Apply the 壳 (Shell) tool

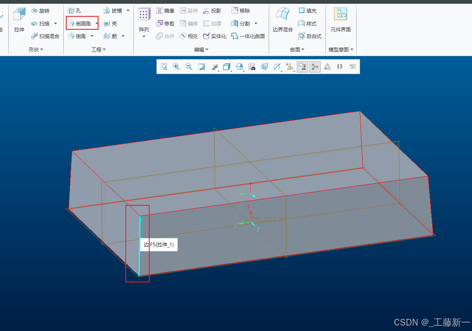pyautogui.click(x=110, y=23)
